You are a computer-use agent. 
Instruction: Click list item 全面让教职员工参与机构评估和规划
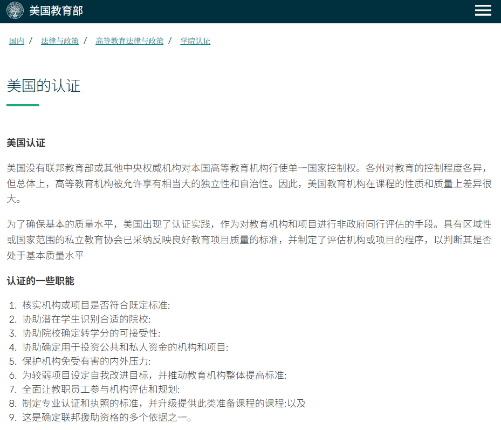[101, 390]
